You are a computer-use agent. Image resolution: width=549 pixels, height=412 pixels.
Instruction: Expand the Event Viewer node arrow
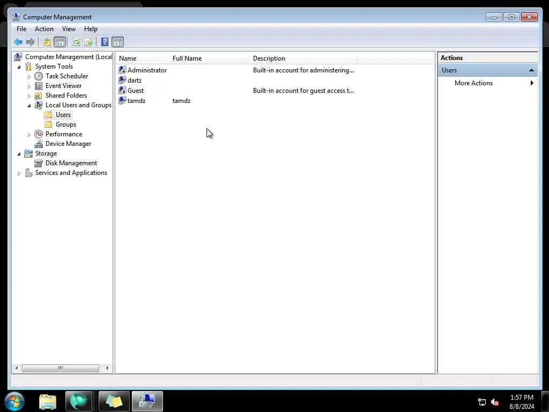pos(29,86)
